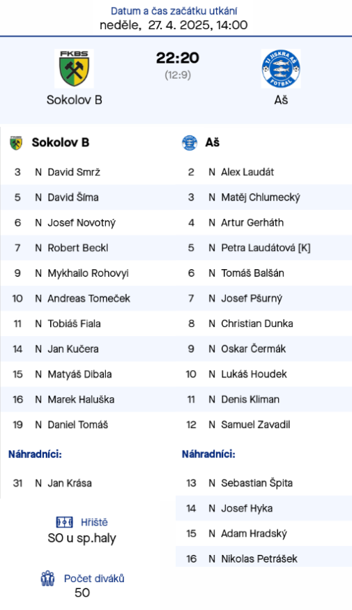Click the large TJ Jiskra Aš crest

[281, 68]
